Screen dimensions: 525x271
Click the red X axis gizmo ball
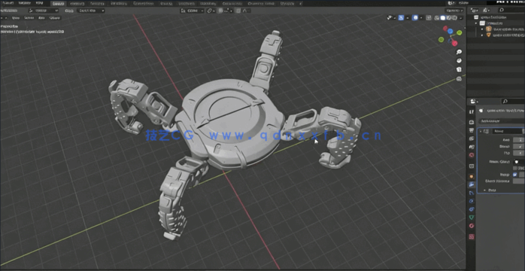tap(454, 43)
